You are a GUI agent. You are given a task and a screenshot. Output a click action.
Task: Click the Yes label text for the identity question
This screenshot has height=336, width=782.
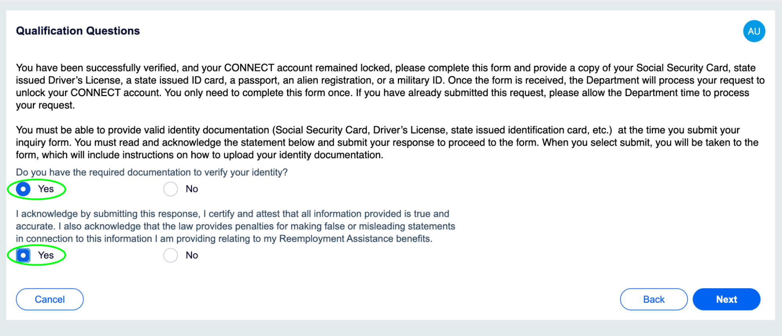point(46,189)
